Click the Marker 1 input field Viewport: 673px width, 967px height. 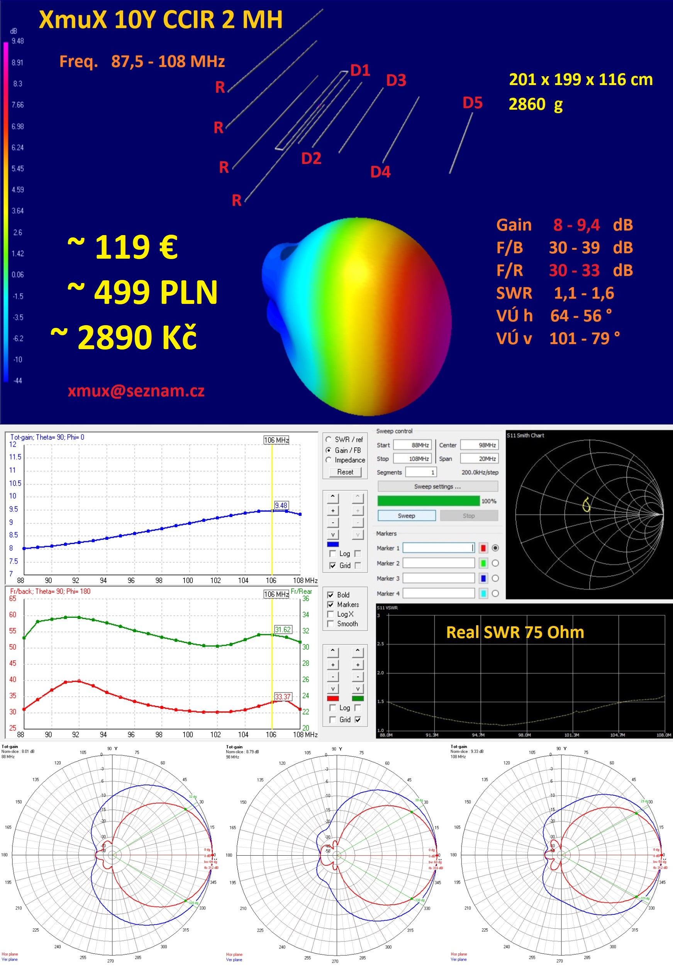pos(439,547)
